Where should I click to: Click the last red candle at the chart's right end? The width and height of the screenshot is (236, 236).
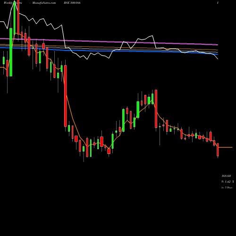tap(218, 150)
